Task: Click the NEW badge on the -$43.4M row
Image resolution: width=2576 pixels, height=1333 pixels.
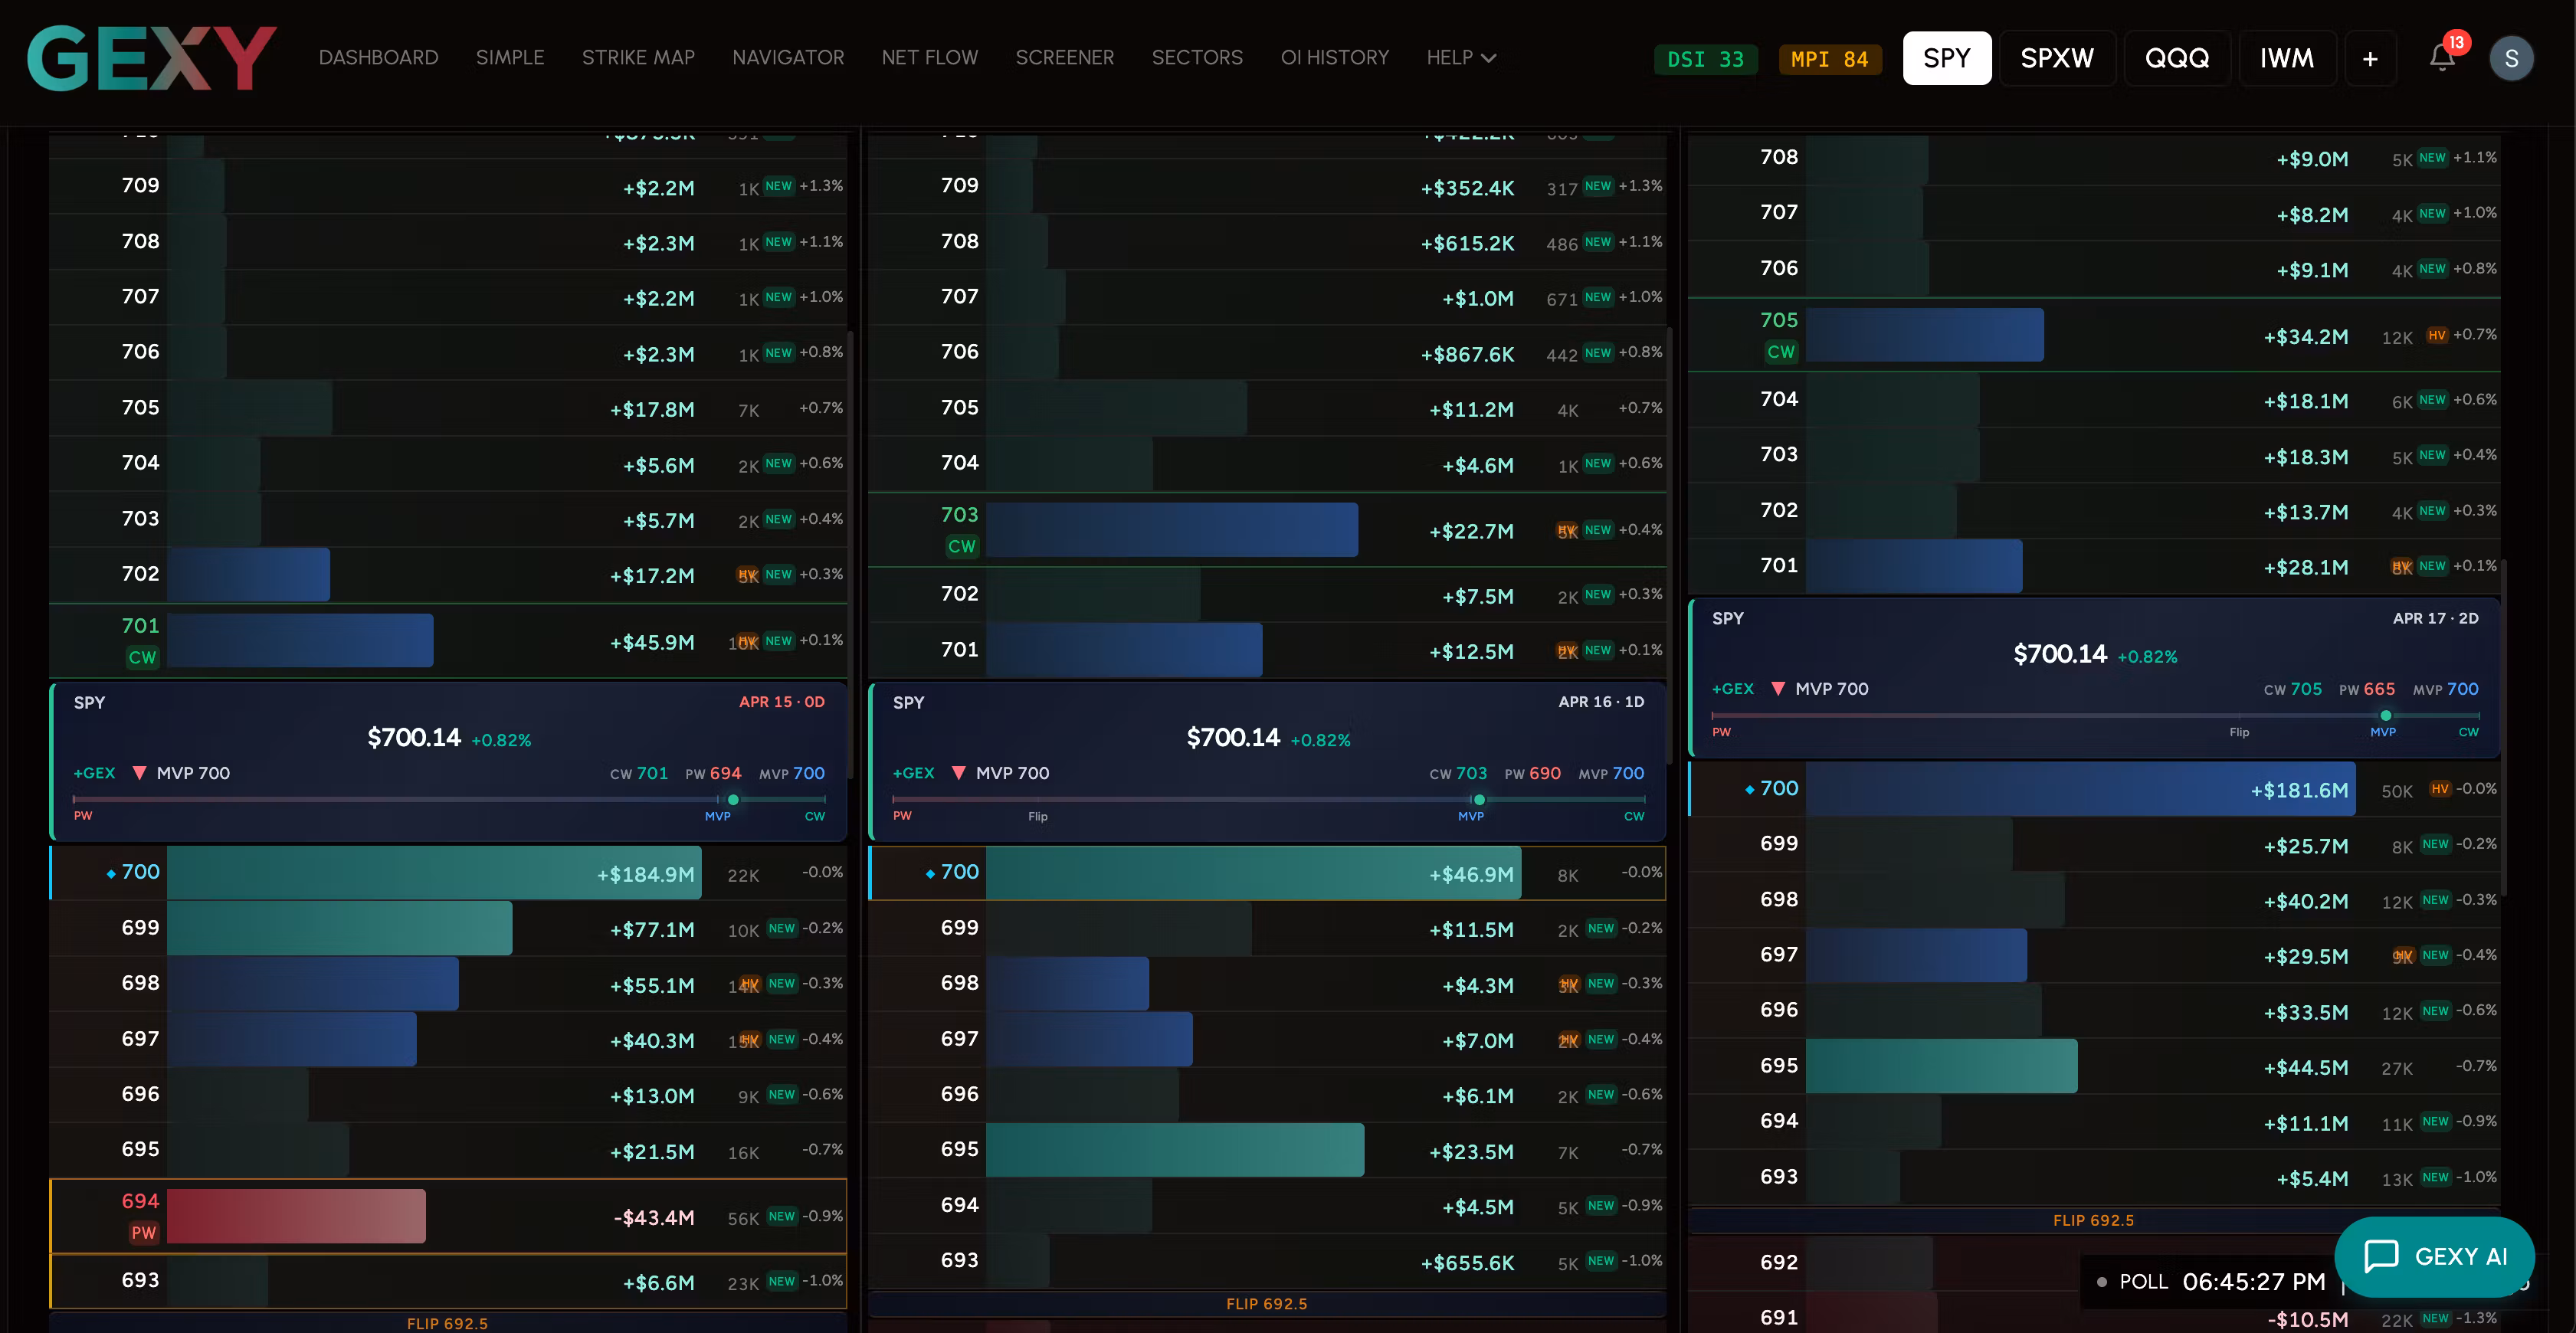Action: click(782, 1217)
